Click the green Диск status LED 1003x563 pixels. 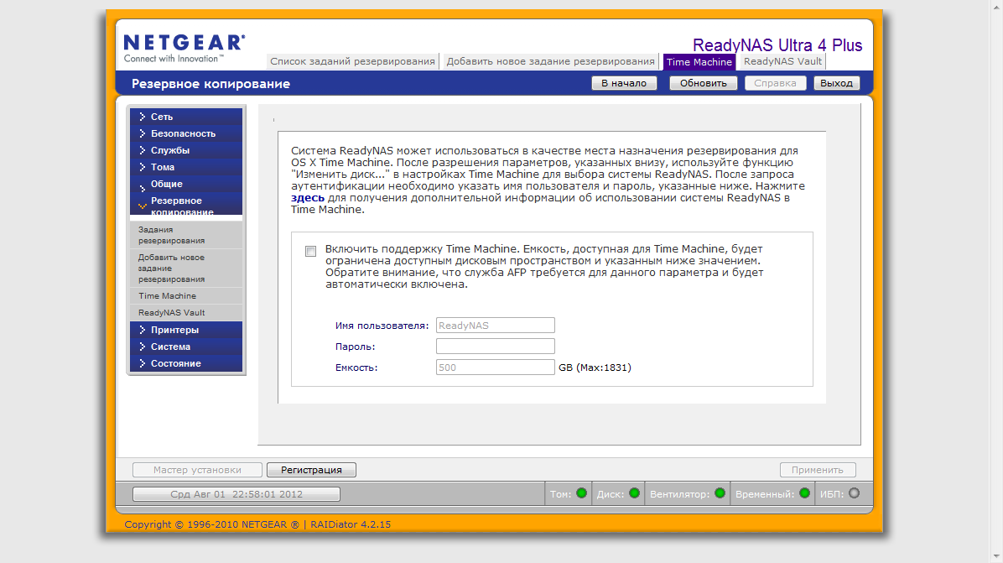pos(635,493)
